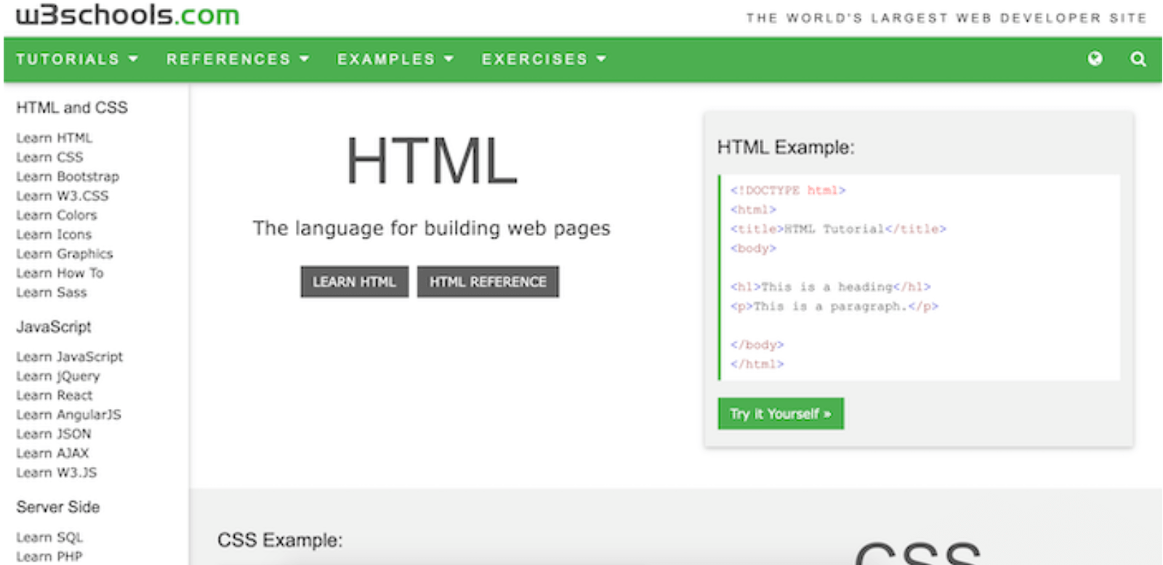Open the Learn JavaScript link
The image size is (1163, 565).
(x=70, y=357)
